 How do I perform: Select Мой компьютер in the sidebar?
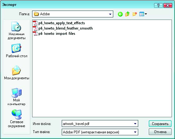coord(17,97)
